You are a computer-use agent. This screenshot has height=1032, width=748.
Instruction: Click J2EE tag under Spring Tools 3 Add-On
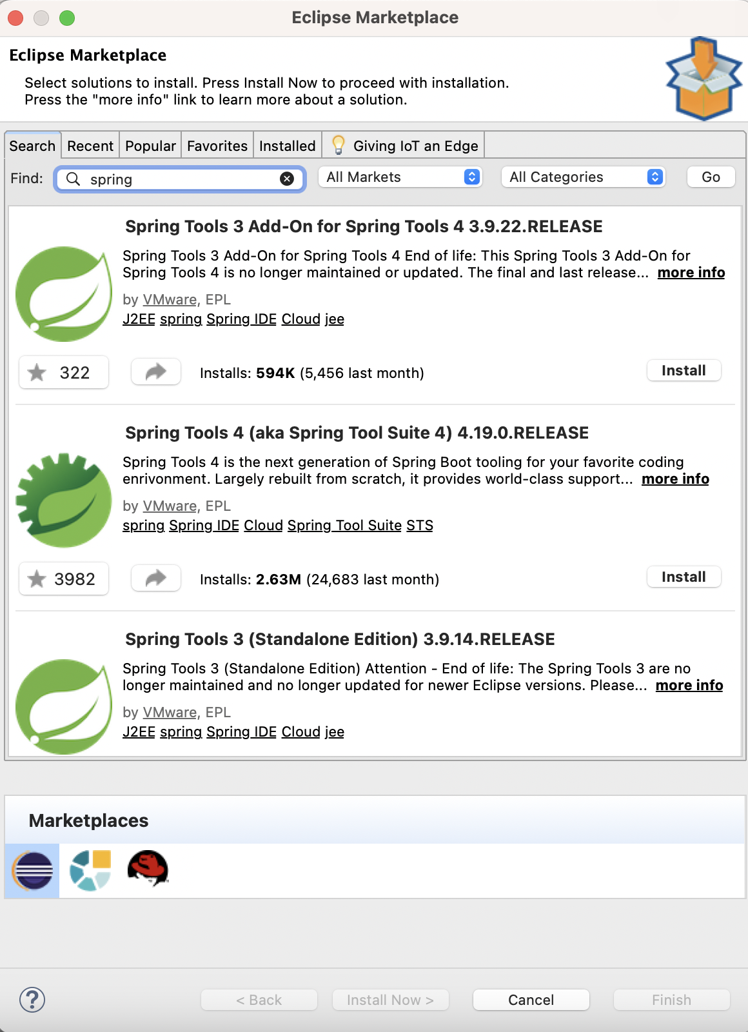click(x=139, y=319)
